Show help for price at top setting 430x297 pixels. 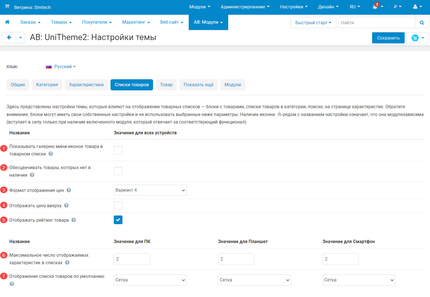(66, 206)
